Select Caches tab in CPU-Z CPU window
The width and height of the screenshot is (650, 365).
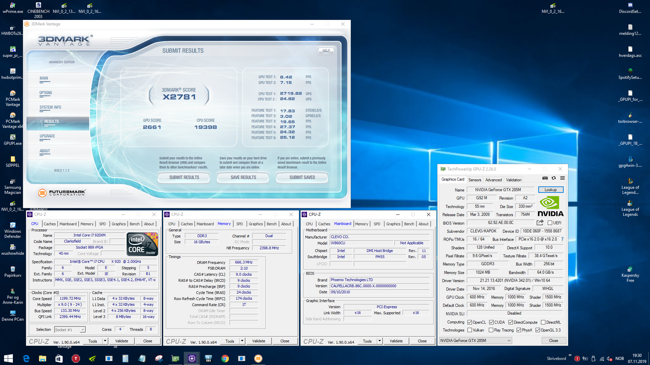[x=50, y=224]
